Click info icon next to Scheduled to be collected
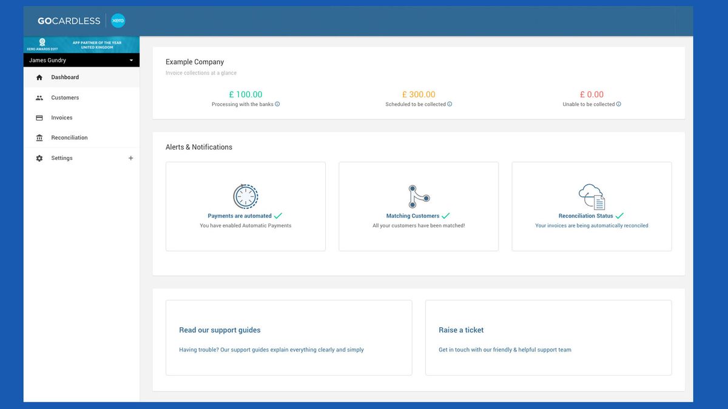This screenshot has width=728, height=409. point(450,104)
